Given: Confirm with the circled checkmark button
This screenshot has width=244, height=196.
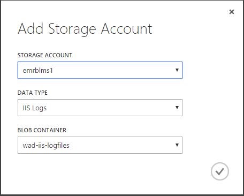Looking at the screenshot, I should [x=220, y=171].
